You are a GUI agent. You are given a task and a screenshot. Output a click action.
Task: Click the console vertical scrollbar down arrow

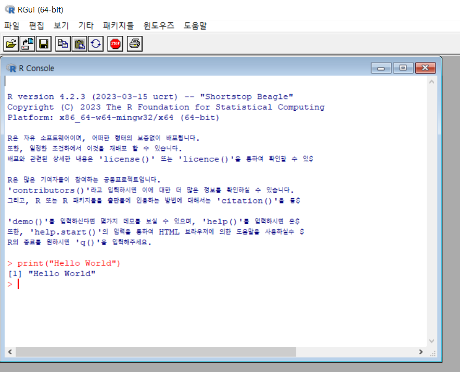click(x=431, y=341)
